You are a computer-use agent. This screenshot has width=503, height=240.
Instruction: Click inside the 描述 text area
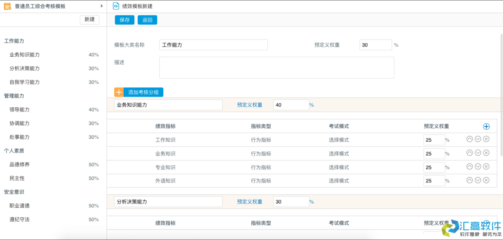[x=276, y=67]
